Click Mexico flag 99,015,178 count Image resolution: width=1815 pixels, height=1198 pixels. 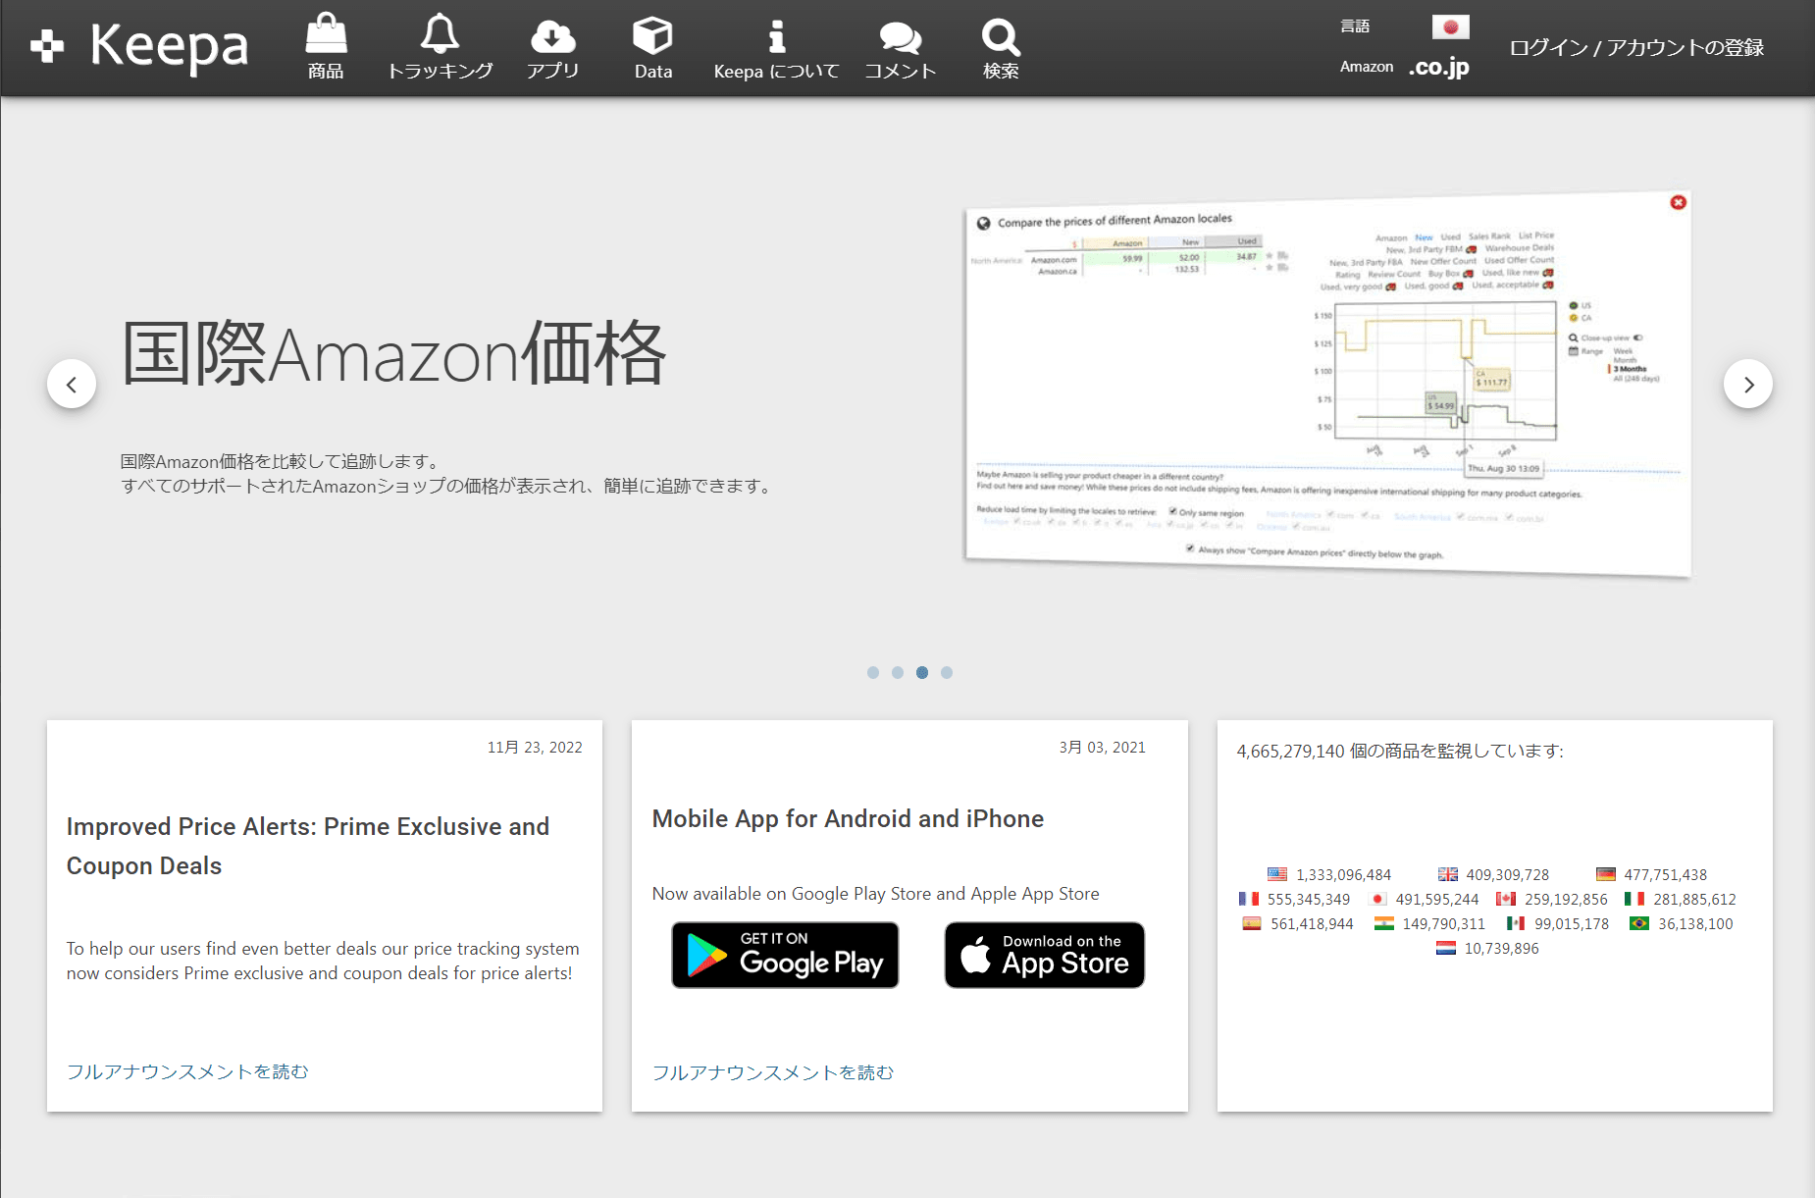click(1558, 923)
